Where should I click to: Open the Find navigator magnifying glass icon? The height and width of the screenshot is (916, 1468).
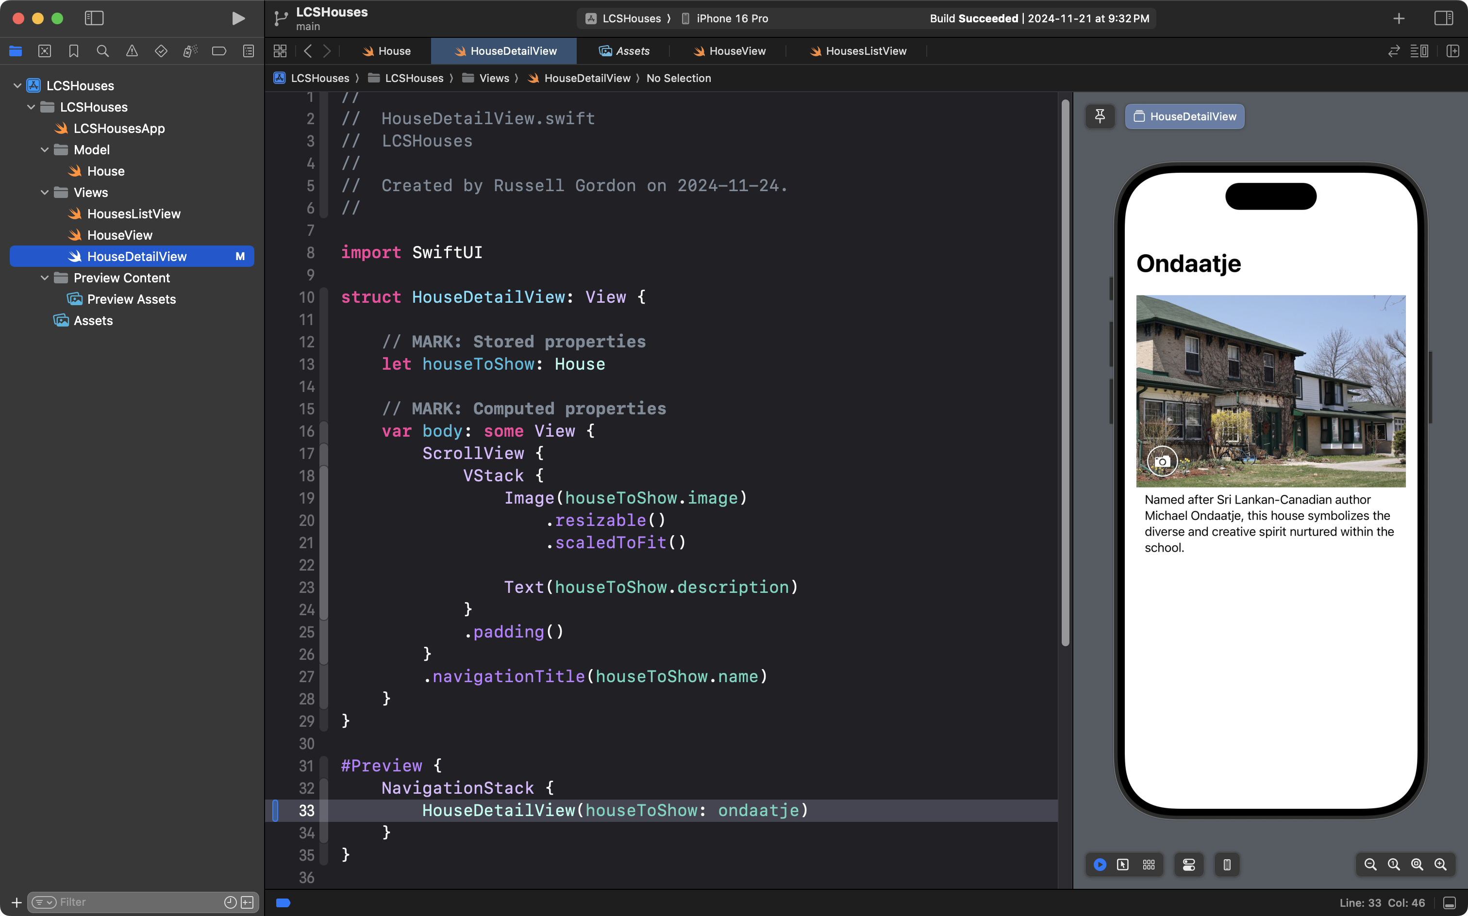[102, 51]
